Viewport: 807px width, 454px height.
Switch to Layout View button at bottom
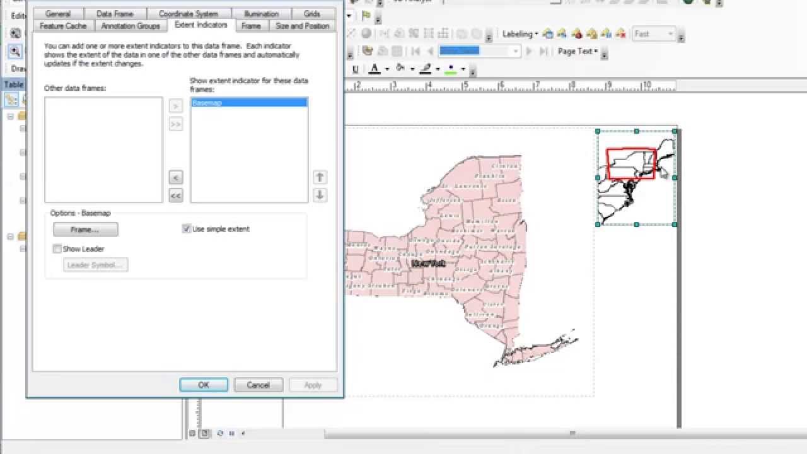[x=204, y=433]
